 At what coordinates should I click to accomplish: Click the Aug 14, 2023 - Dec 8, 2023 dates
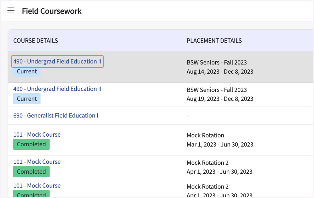click(x=220, y=72)
